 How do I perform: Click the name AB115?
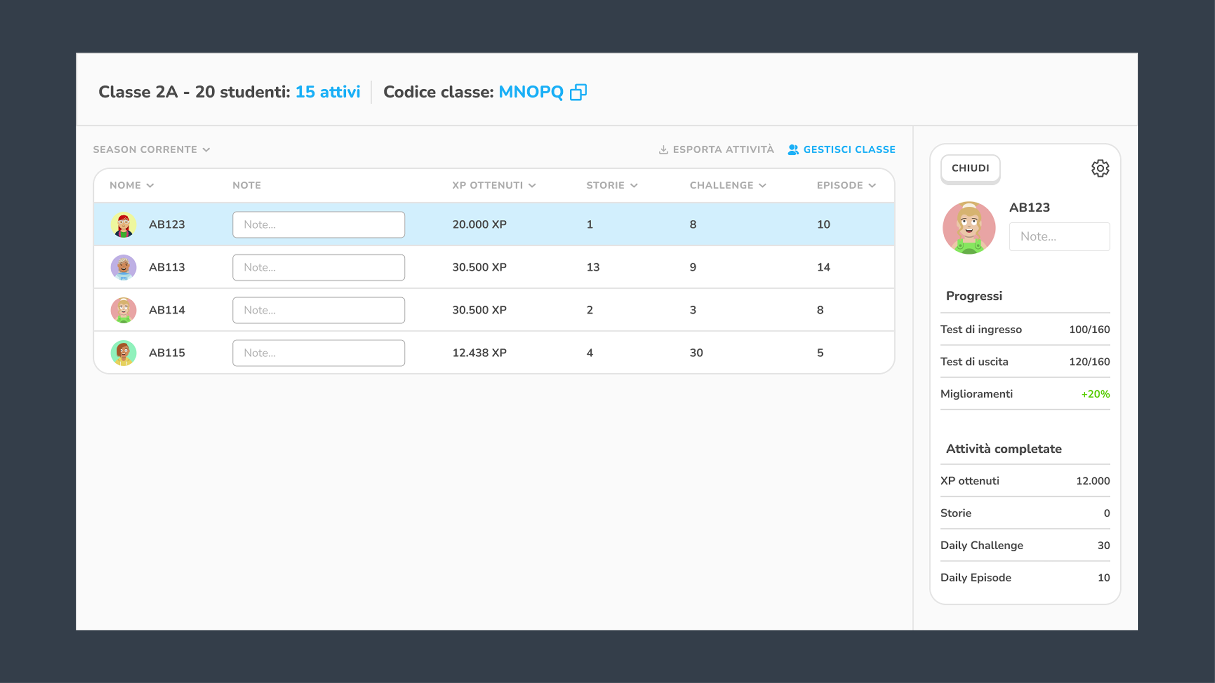click(167, 353)
